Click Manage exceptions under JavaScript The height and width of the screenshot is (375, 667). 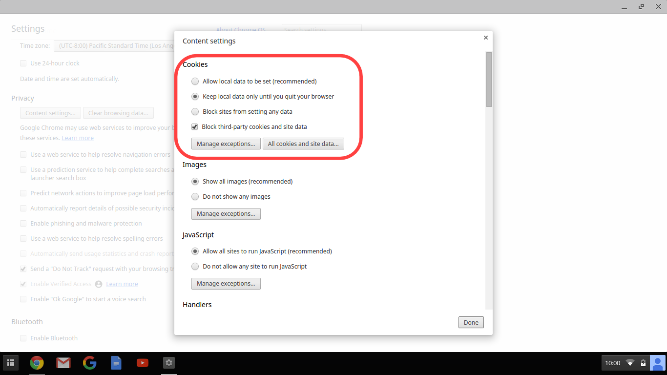point(226,284)
